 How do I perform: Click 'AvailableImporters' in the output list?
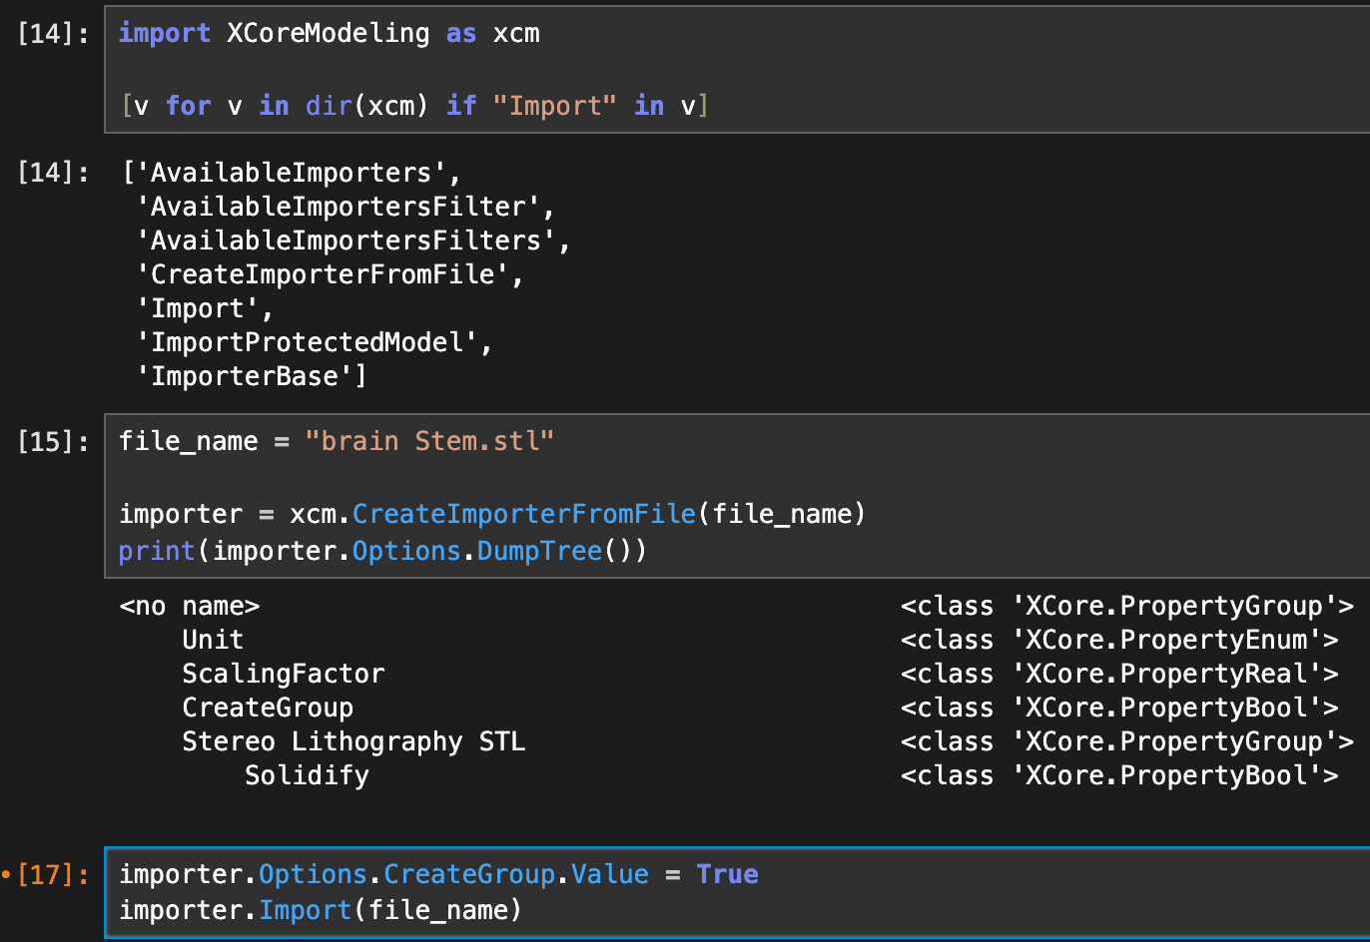click(x=291, y=174)
